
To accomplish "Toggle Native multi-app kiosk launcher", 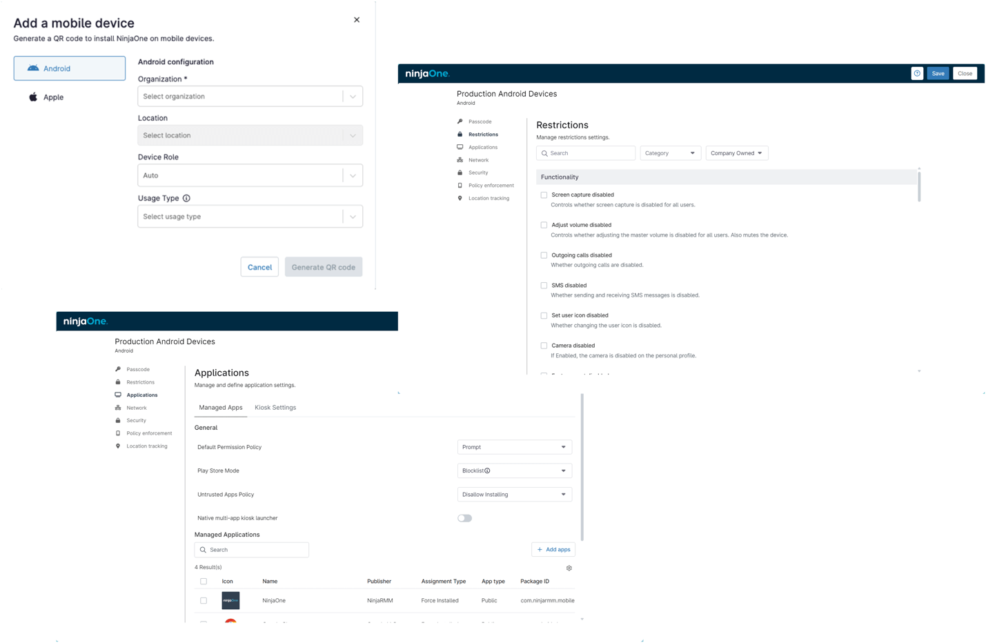I will pyautogui.click(x=465, y=518).
